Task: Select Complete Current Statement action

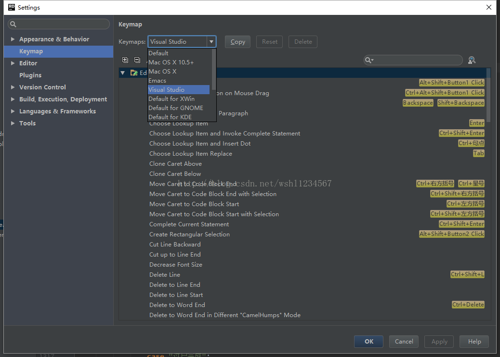Action: pos(189,224)
